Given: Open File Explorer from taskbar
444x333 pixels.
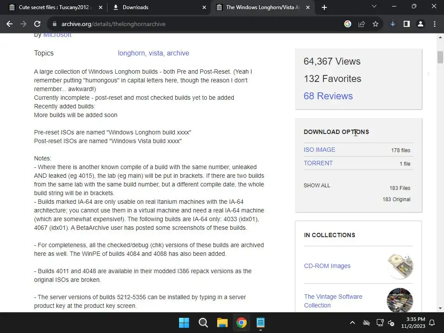Looking at the screenshot, I should [222, 323].
